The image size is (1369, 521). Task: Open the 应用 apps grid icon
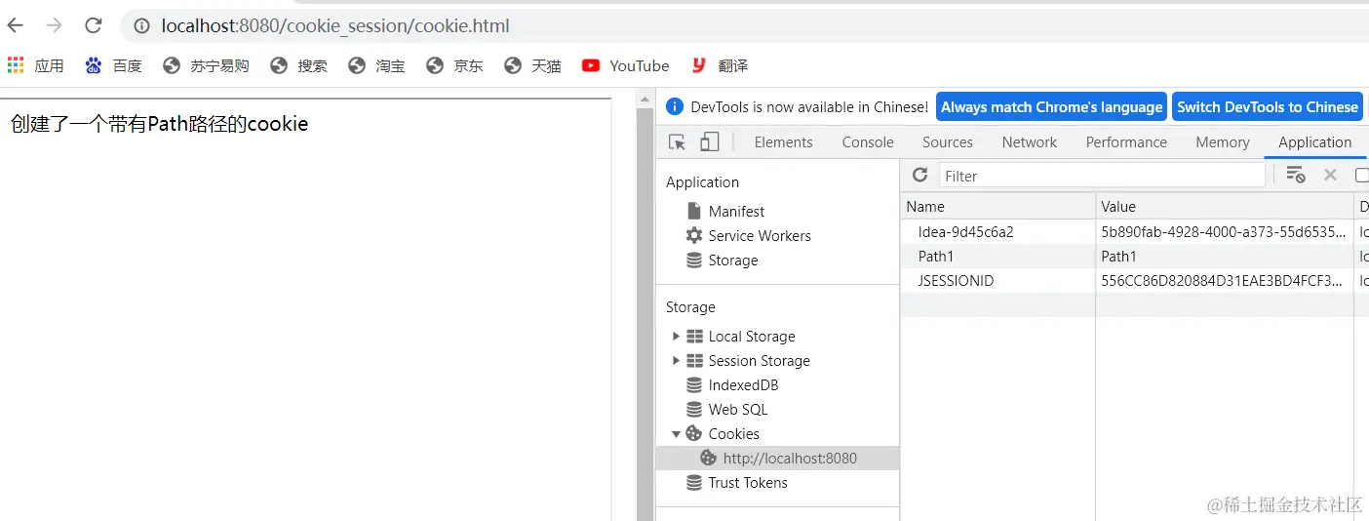pyautogui.click(x=16, y=65)
